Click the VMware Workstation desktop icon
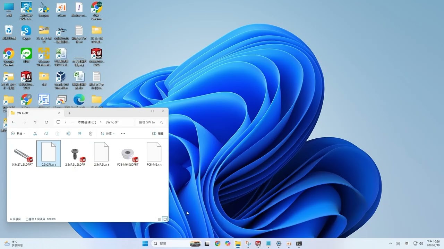The height and width of the screenshot is (249, 444). (44, 57)
